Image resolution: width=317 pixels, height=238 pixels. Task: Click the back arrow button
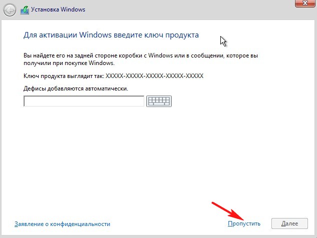click(x=10, y=10)
